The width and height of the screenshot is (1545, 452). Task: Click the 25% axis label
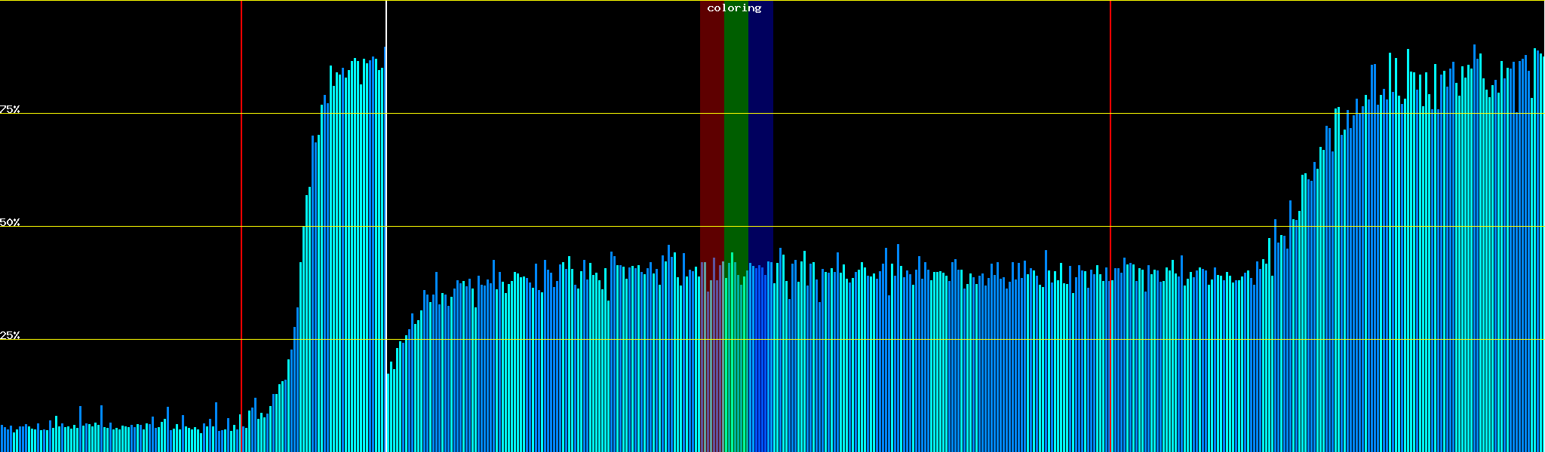[10, 335]
